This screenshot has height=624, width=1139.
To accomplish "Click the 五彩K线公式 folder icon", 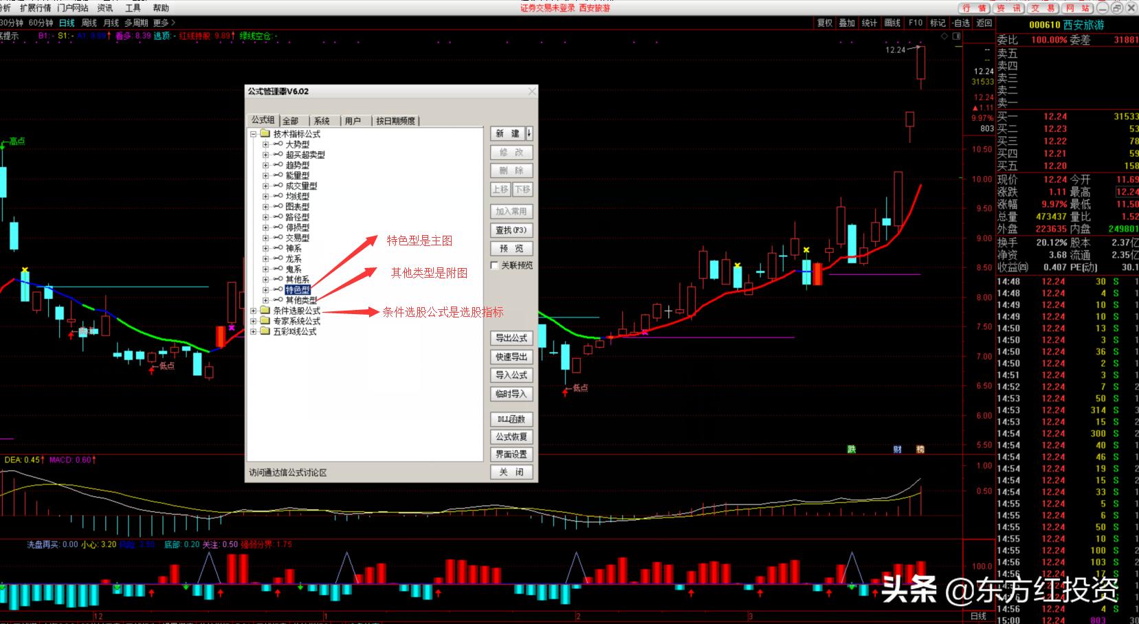I will point(265,331).
